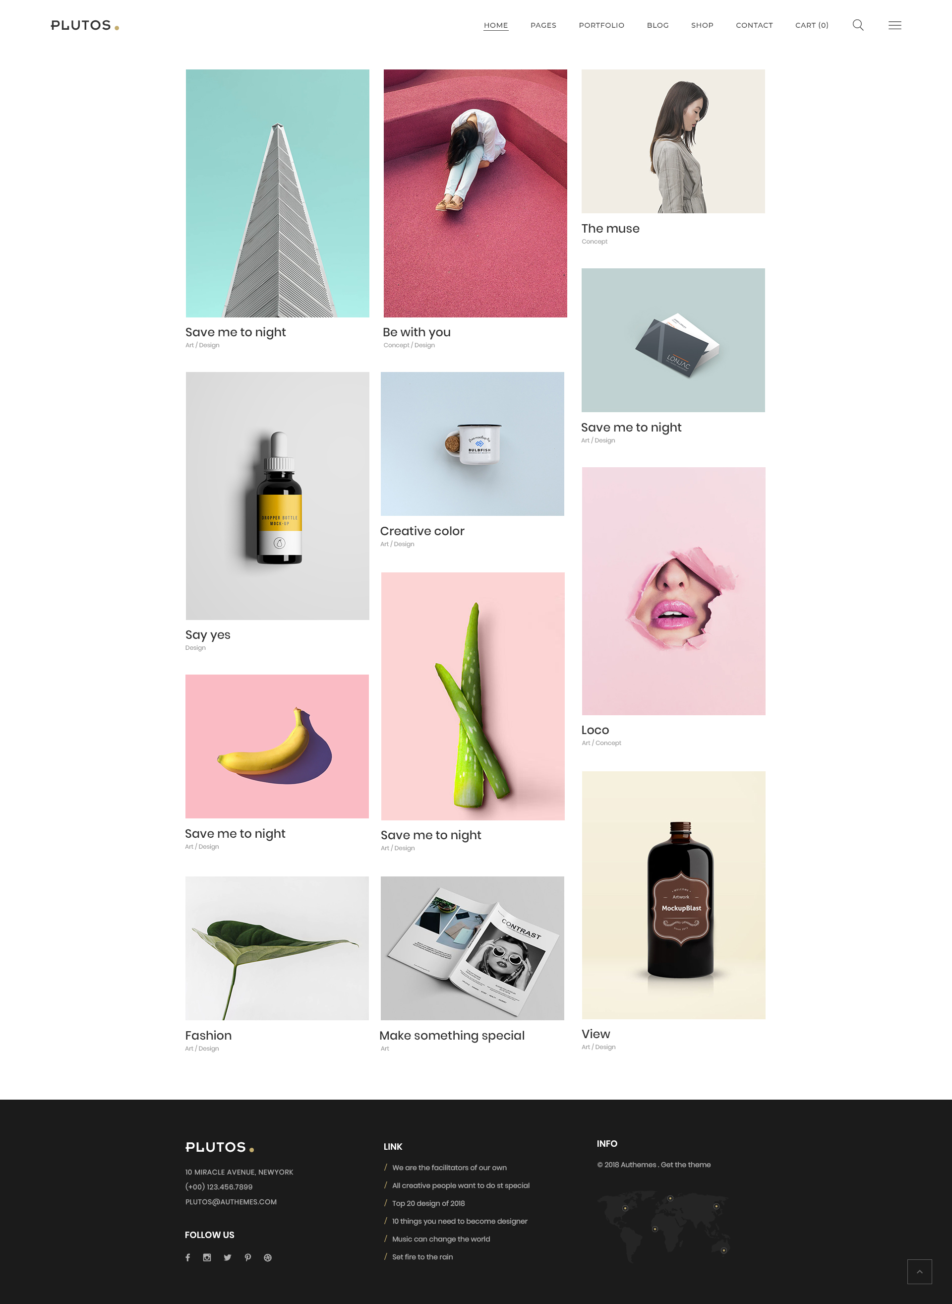Click the Twitter bird icon
This screenshot has height=1304, width=952.
click(x=228, y=1257)
